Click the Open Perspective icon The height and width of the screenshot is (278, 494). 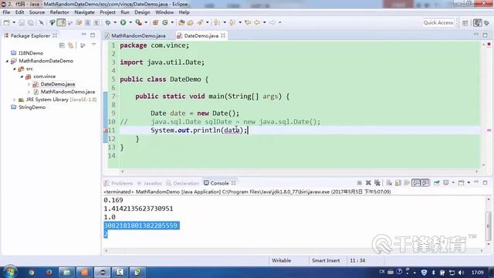pos(465,22)
